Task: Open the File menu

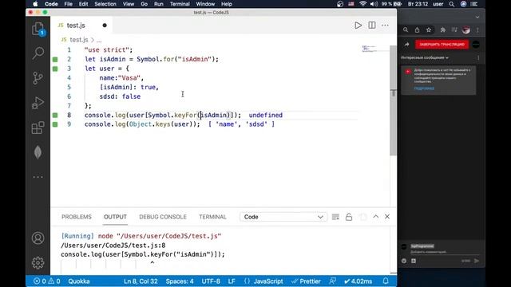Action: coord(68,4)
